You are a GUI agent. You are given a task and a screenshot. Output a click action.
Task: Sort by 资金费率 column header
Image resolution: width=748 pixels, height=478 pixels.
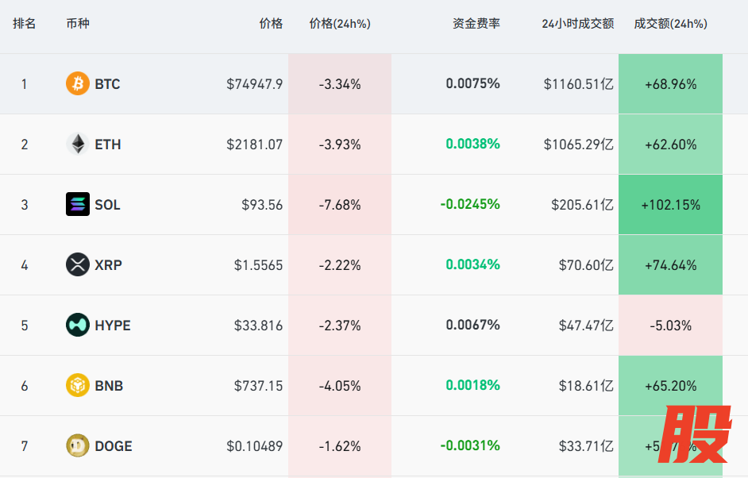[x=476, y=24]
